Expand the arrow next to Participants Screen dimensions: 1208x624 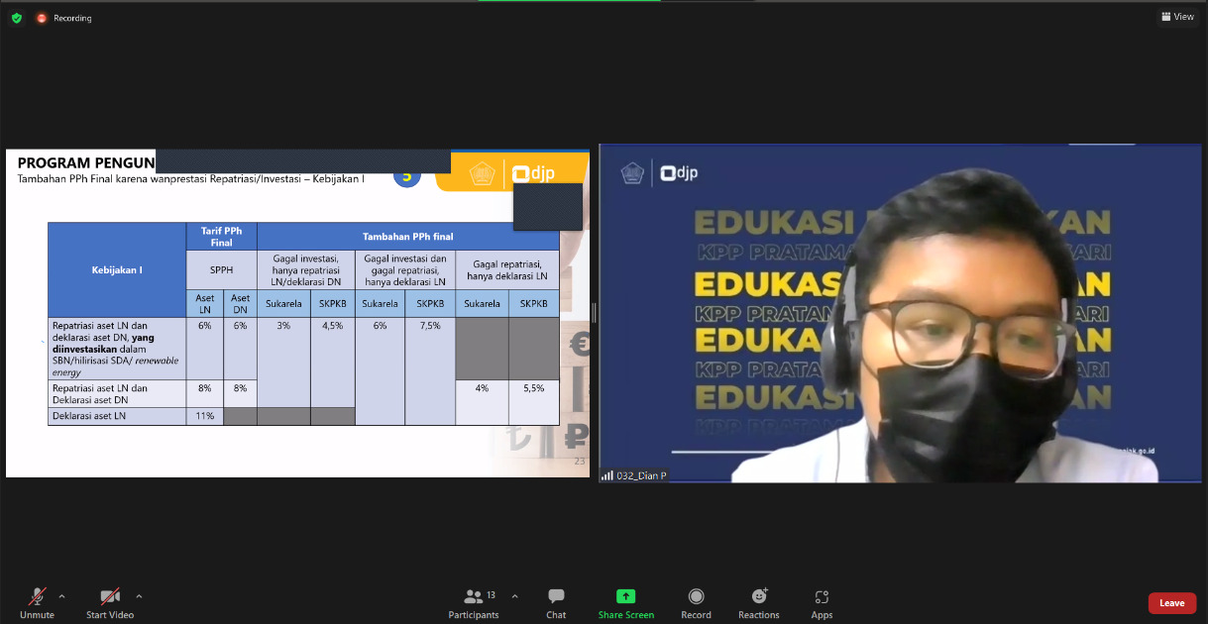tap(514, 596)
